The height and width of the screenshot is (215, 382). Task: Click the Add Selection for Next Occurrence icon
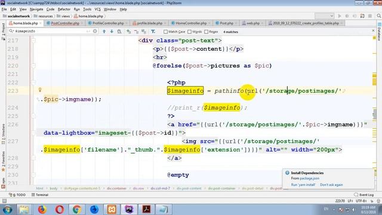(129, 32)
